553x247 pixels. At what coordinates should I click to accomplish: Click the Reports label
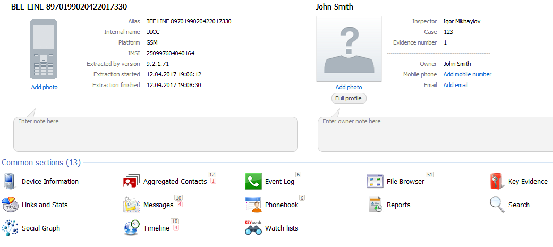click(x=398, y=205)
